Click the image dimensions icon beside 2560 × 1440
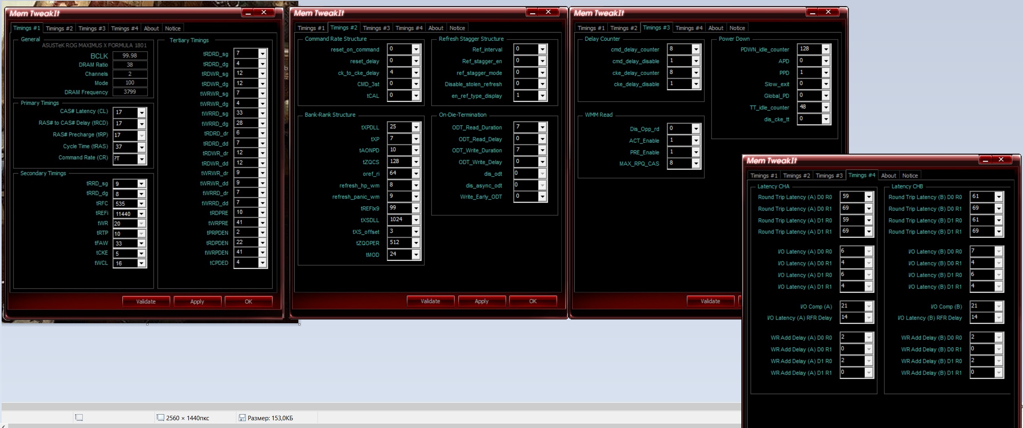1023x428 pixels. coord(161,417)
